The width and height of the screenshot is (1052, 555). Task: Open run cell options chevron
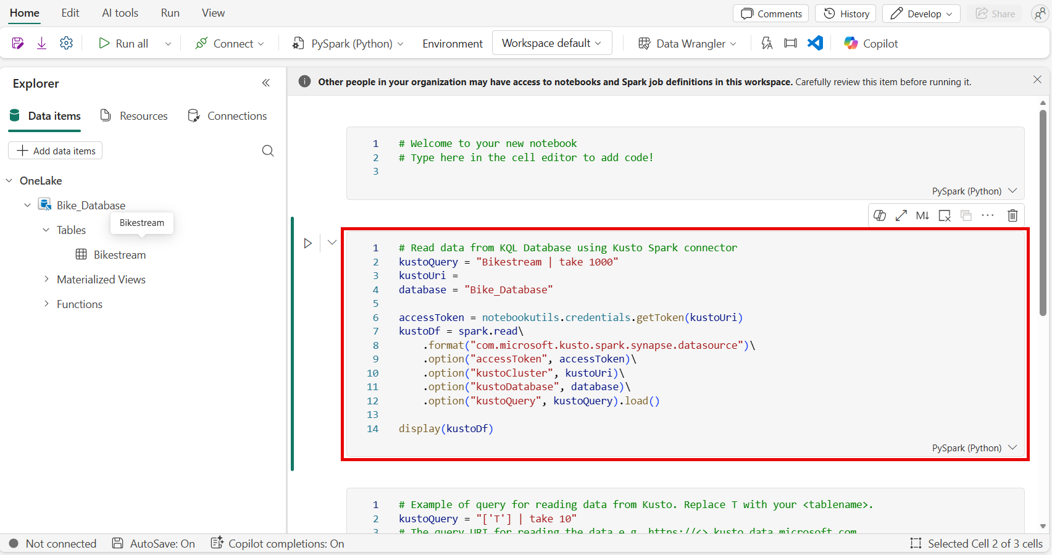332,243
